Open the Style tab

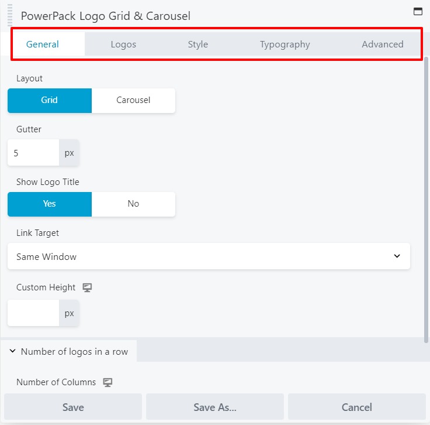click(x=197, y=44)
